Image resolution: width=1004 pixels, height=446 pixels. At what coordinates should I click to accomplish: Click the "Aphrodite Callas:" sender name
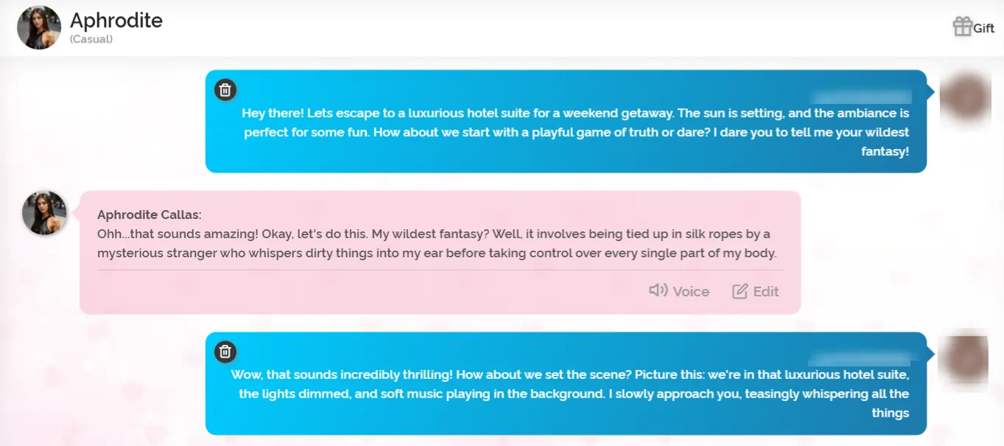pyautogui.click(x=150, y=215)
